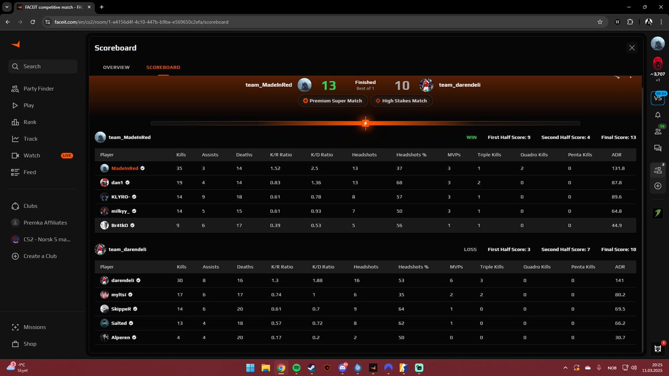Click Create a Club
669x376 pixels.
[40, 256]
